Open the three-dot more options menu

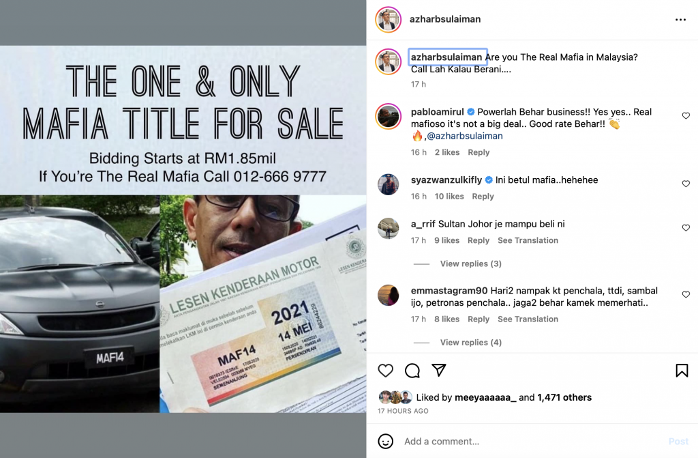click(x=680, y=20)
